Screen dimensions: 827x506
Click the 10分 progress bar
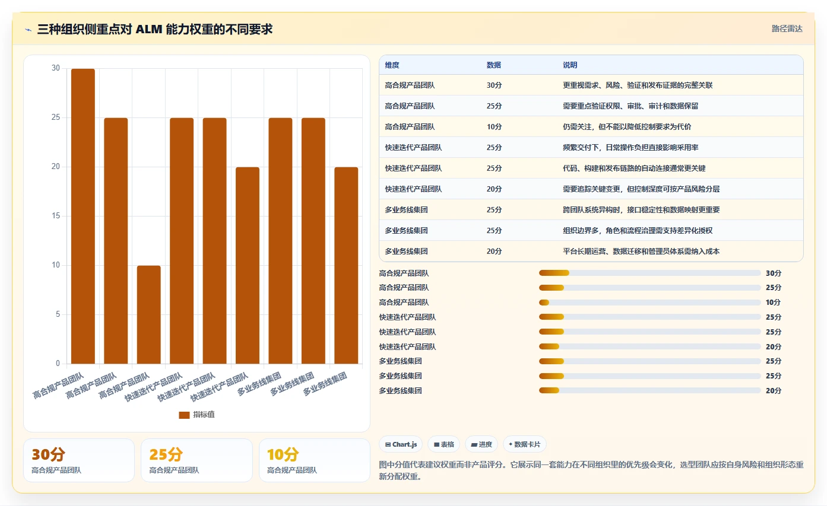[x=649, y=303]
